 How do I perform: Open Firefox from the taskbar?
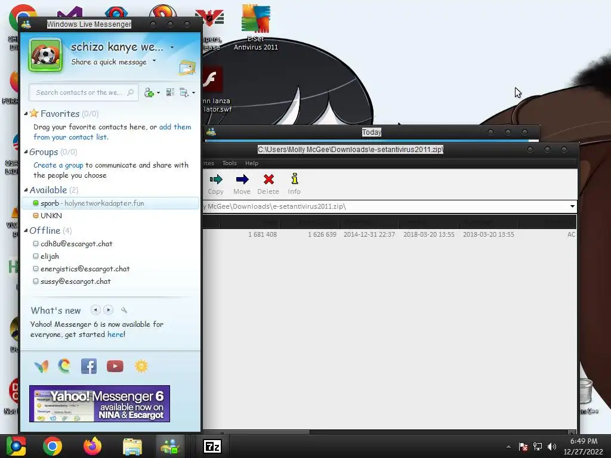92,446
